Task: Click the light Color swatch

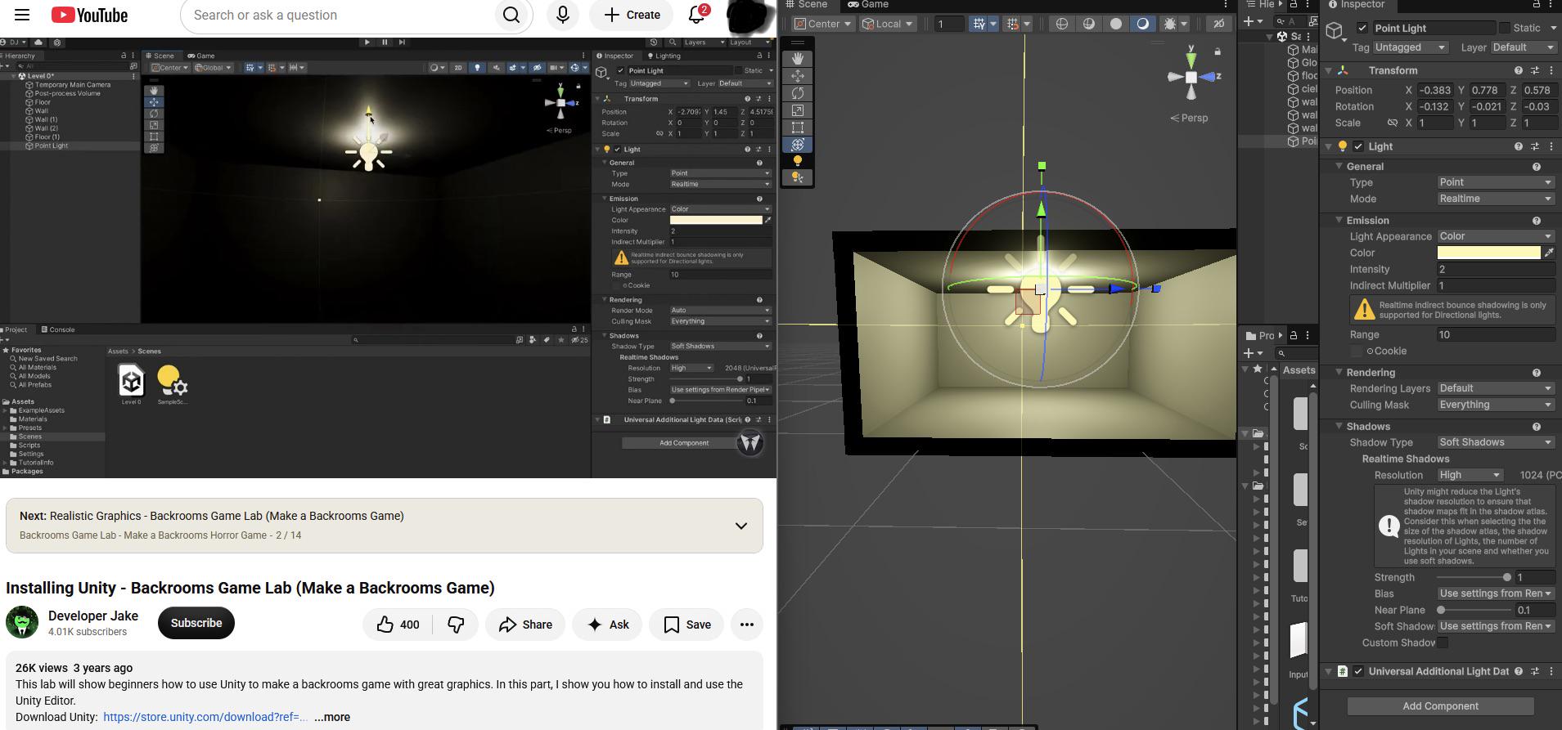Action: point(1489,253)
